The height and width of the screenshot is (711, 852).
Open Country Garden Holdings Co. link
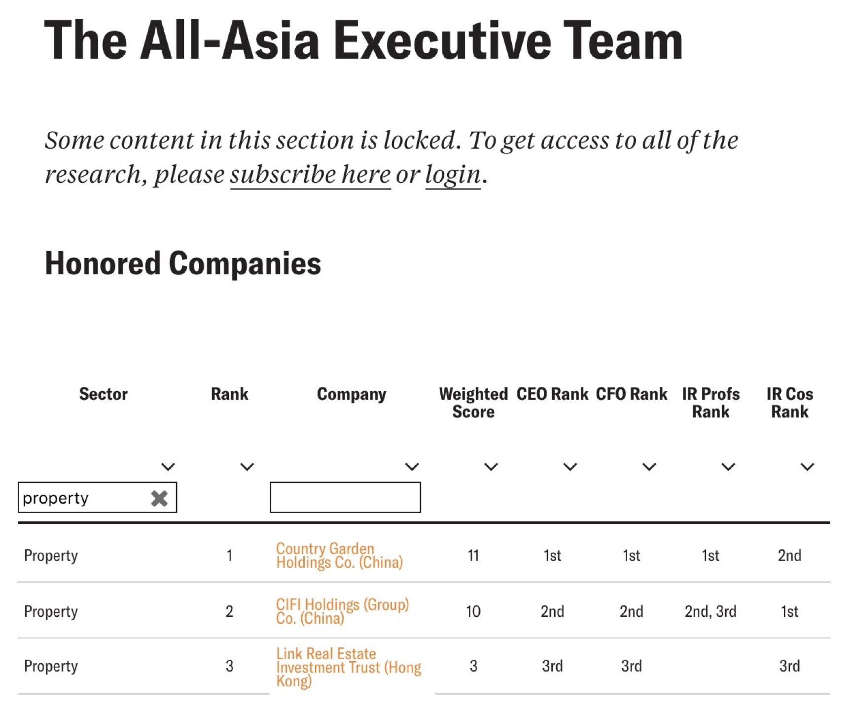(339, 556)
